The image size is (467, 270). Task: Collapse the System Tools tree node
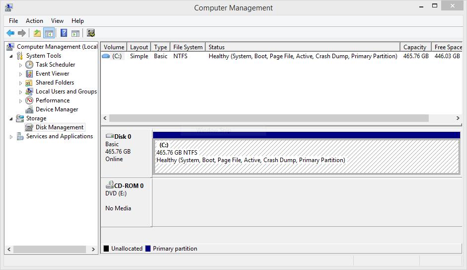11,56
